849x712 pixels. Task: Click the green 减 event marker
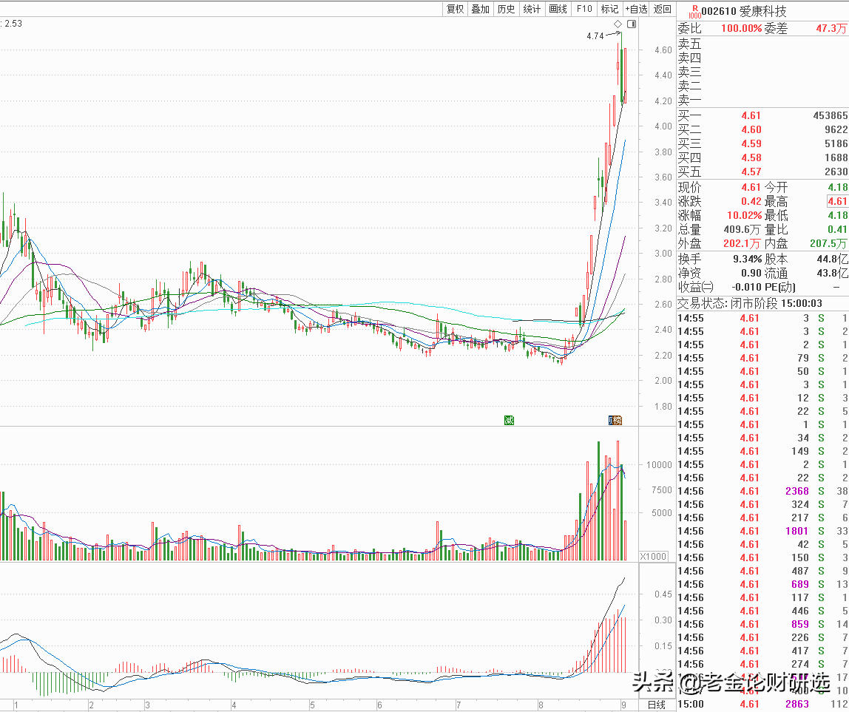tap(509, 420)
